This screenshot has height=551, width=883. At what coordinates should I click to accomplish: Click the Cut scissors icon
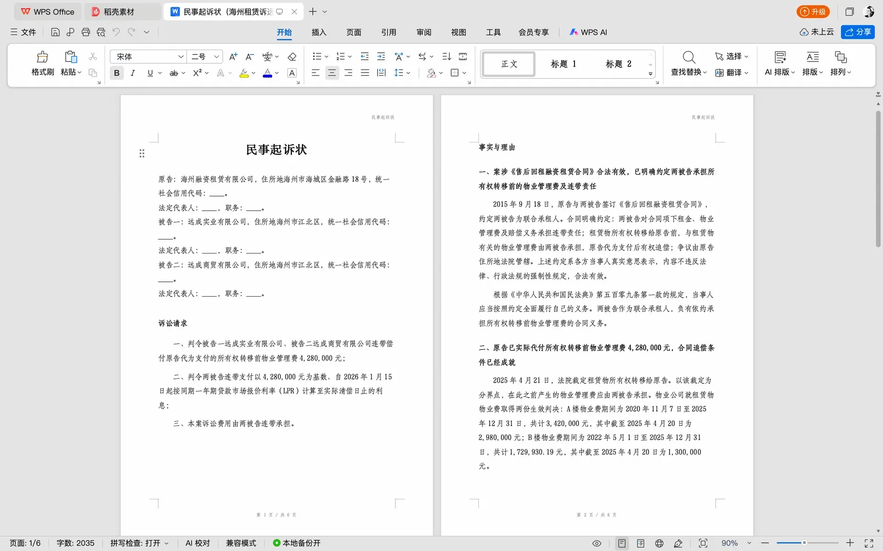tap(93, 56)
